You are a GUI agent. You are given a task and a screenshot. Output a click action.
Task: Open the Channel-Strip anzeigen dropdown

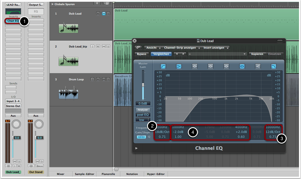pos(182,48)
